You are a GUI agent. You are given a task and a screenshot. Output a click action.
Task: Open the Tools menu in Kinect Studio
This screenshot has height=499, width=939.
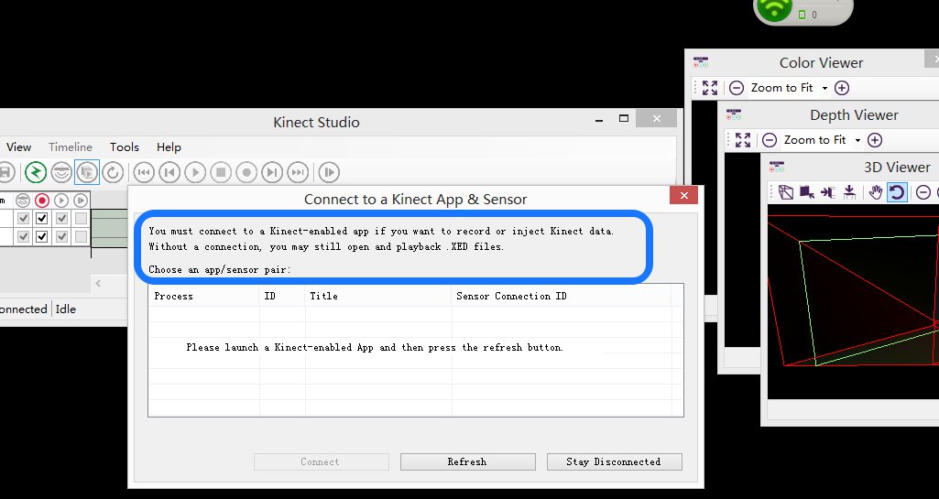(125, 147)
